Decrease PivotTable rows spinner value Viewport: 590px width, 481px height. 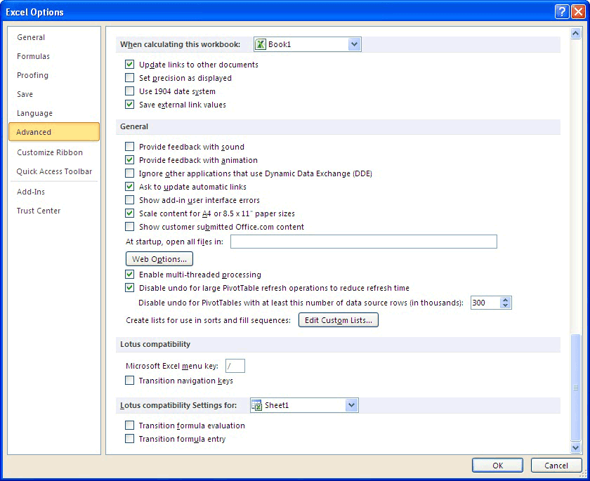click(505, 305)
